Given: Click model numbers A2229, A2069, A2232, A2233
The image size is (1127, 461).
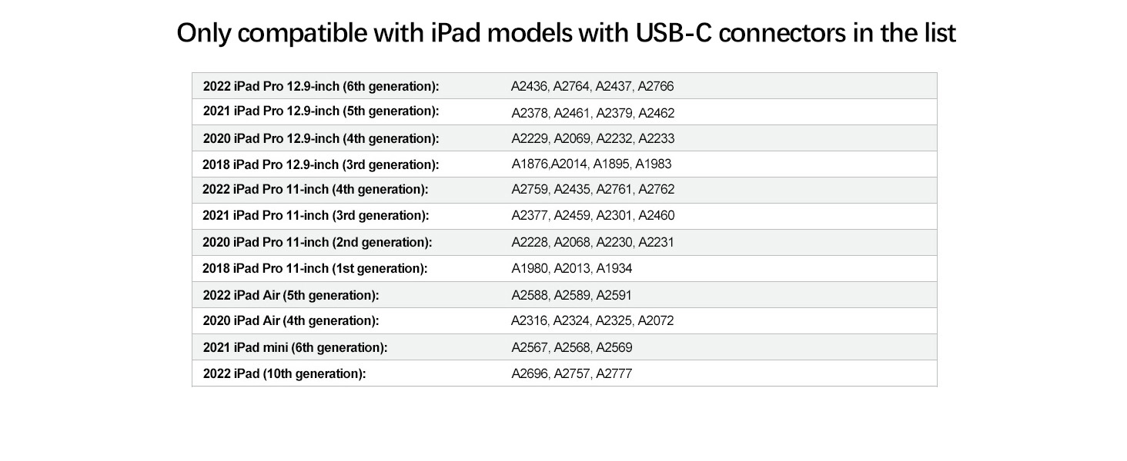Looking at the screenshot, I should 593,139.
